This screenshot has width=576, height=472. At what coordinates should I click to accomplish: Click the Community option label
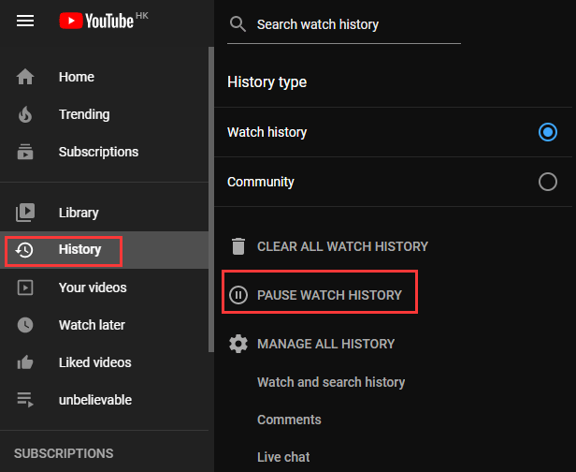pyautogui.click(x=261, y=182)
